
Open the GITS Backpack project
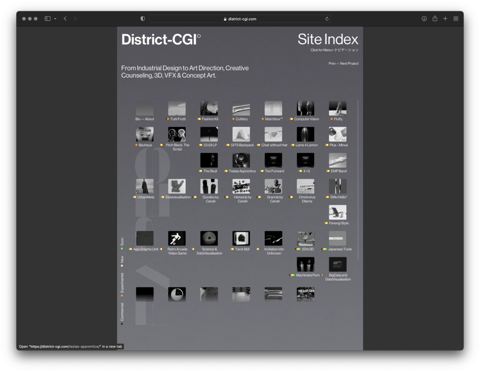[241, 134]
